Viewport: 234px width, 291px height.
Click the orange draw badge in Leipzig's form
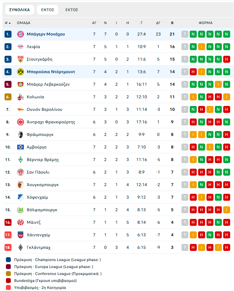(202, 47)
